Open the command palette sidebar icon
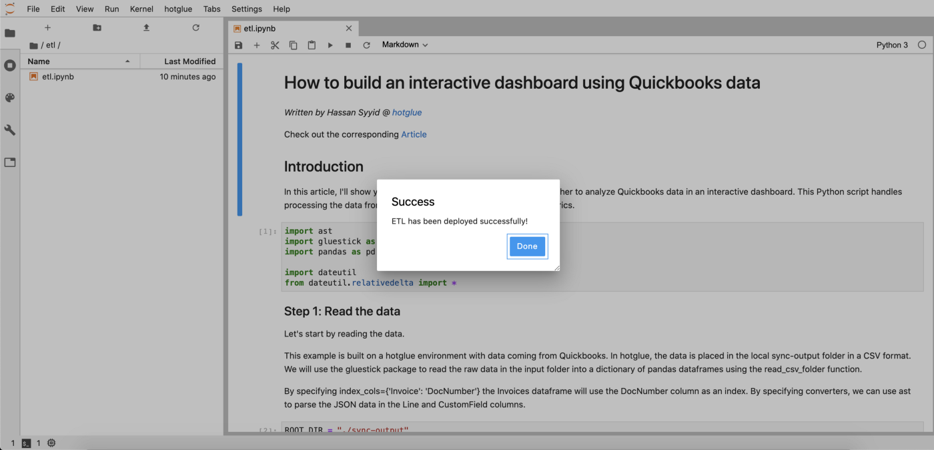Screen dimensions: 934x450 (10, 98)
